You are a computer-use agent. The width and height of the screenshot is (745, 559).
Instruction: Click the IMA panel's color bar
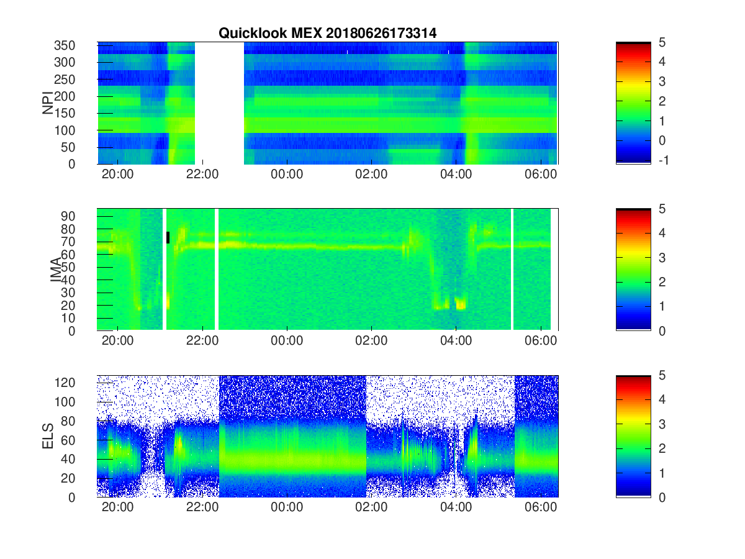(x=633, y=269)
